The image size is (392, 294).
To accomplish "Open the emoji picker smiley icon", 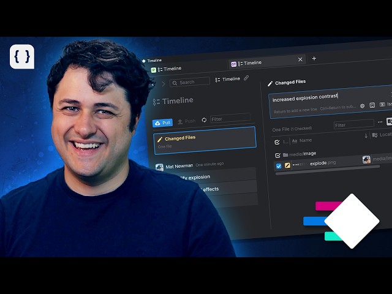I will (372, 105).
